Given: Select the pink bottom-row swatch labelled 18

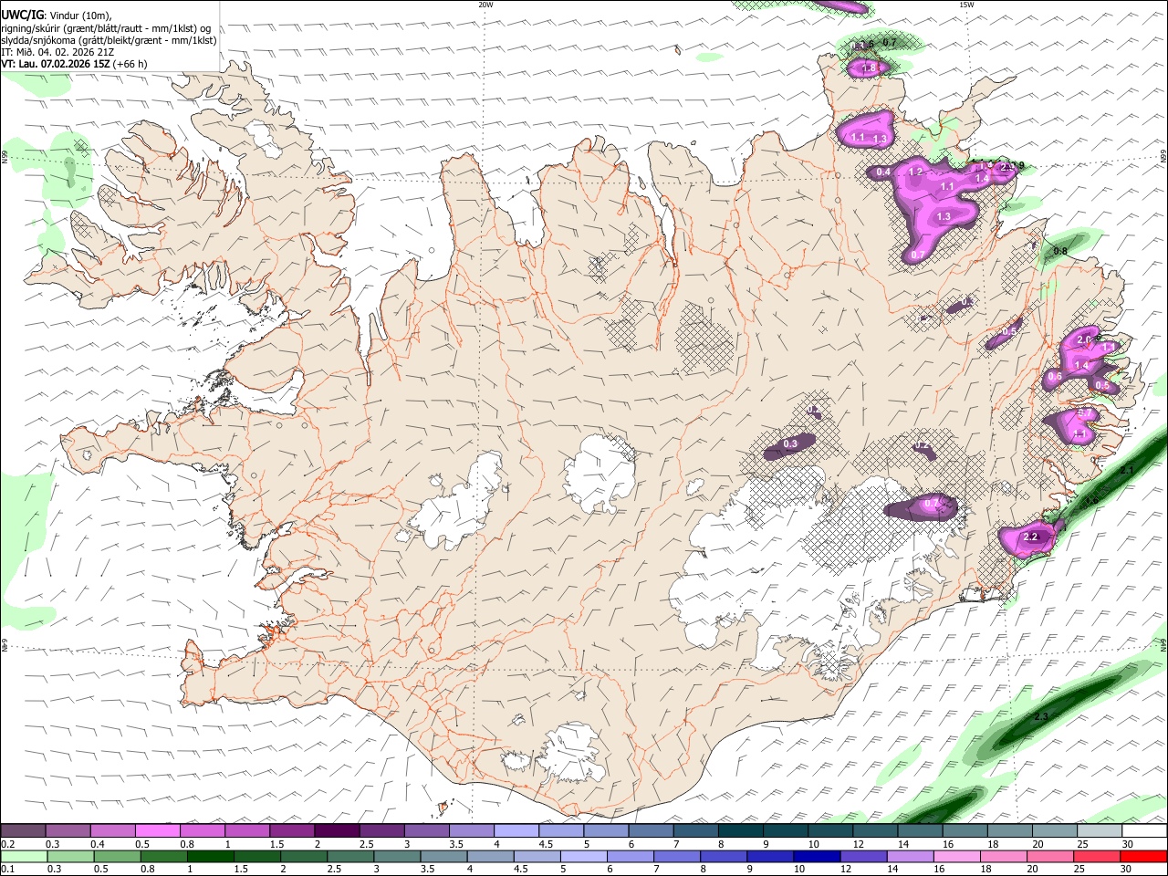Looking at the screenshot, I should pyautogui.click(x=1003, y=857).
